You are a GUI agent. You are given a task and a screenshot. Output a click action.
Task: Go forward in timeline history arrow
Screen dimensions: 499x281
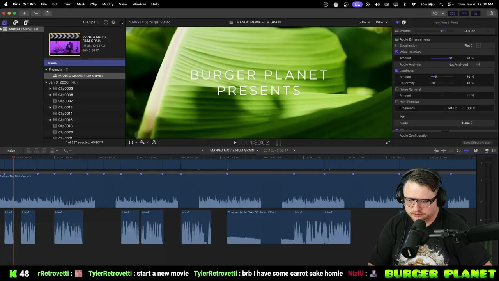tap(294, 151)
